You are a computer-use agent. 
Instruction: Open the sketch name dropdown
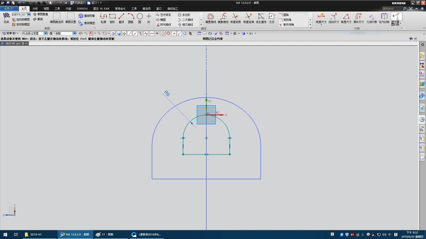(29, 14)
